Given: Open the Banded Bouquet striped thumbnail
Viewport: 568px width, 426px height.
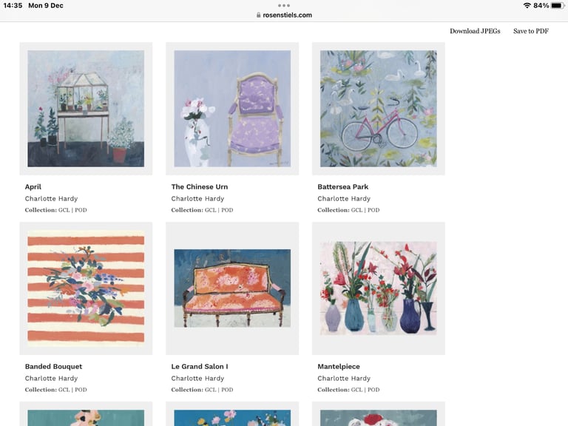Looking at the screenshot, I should [86, 288].
